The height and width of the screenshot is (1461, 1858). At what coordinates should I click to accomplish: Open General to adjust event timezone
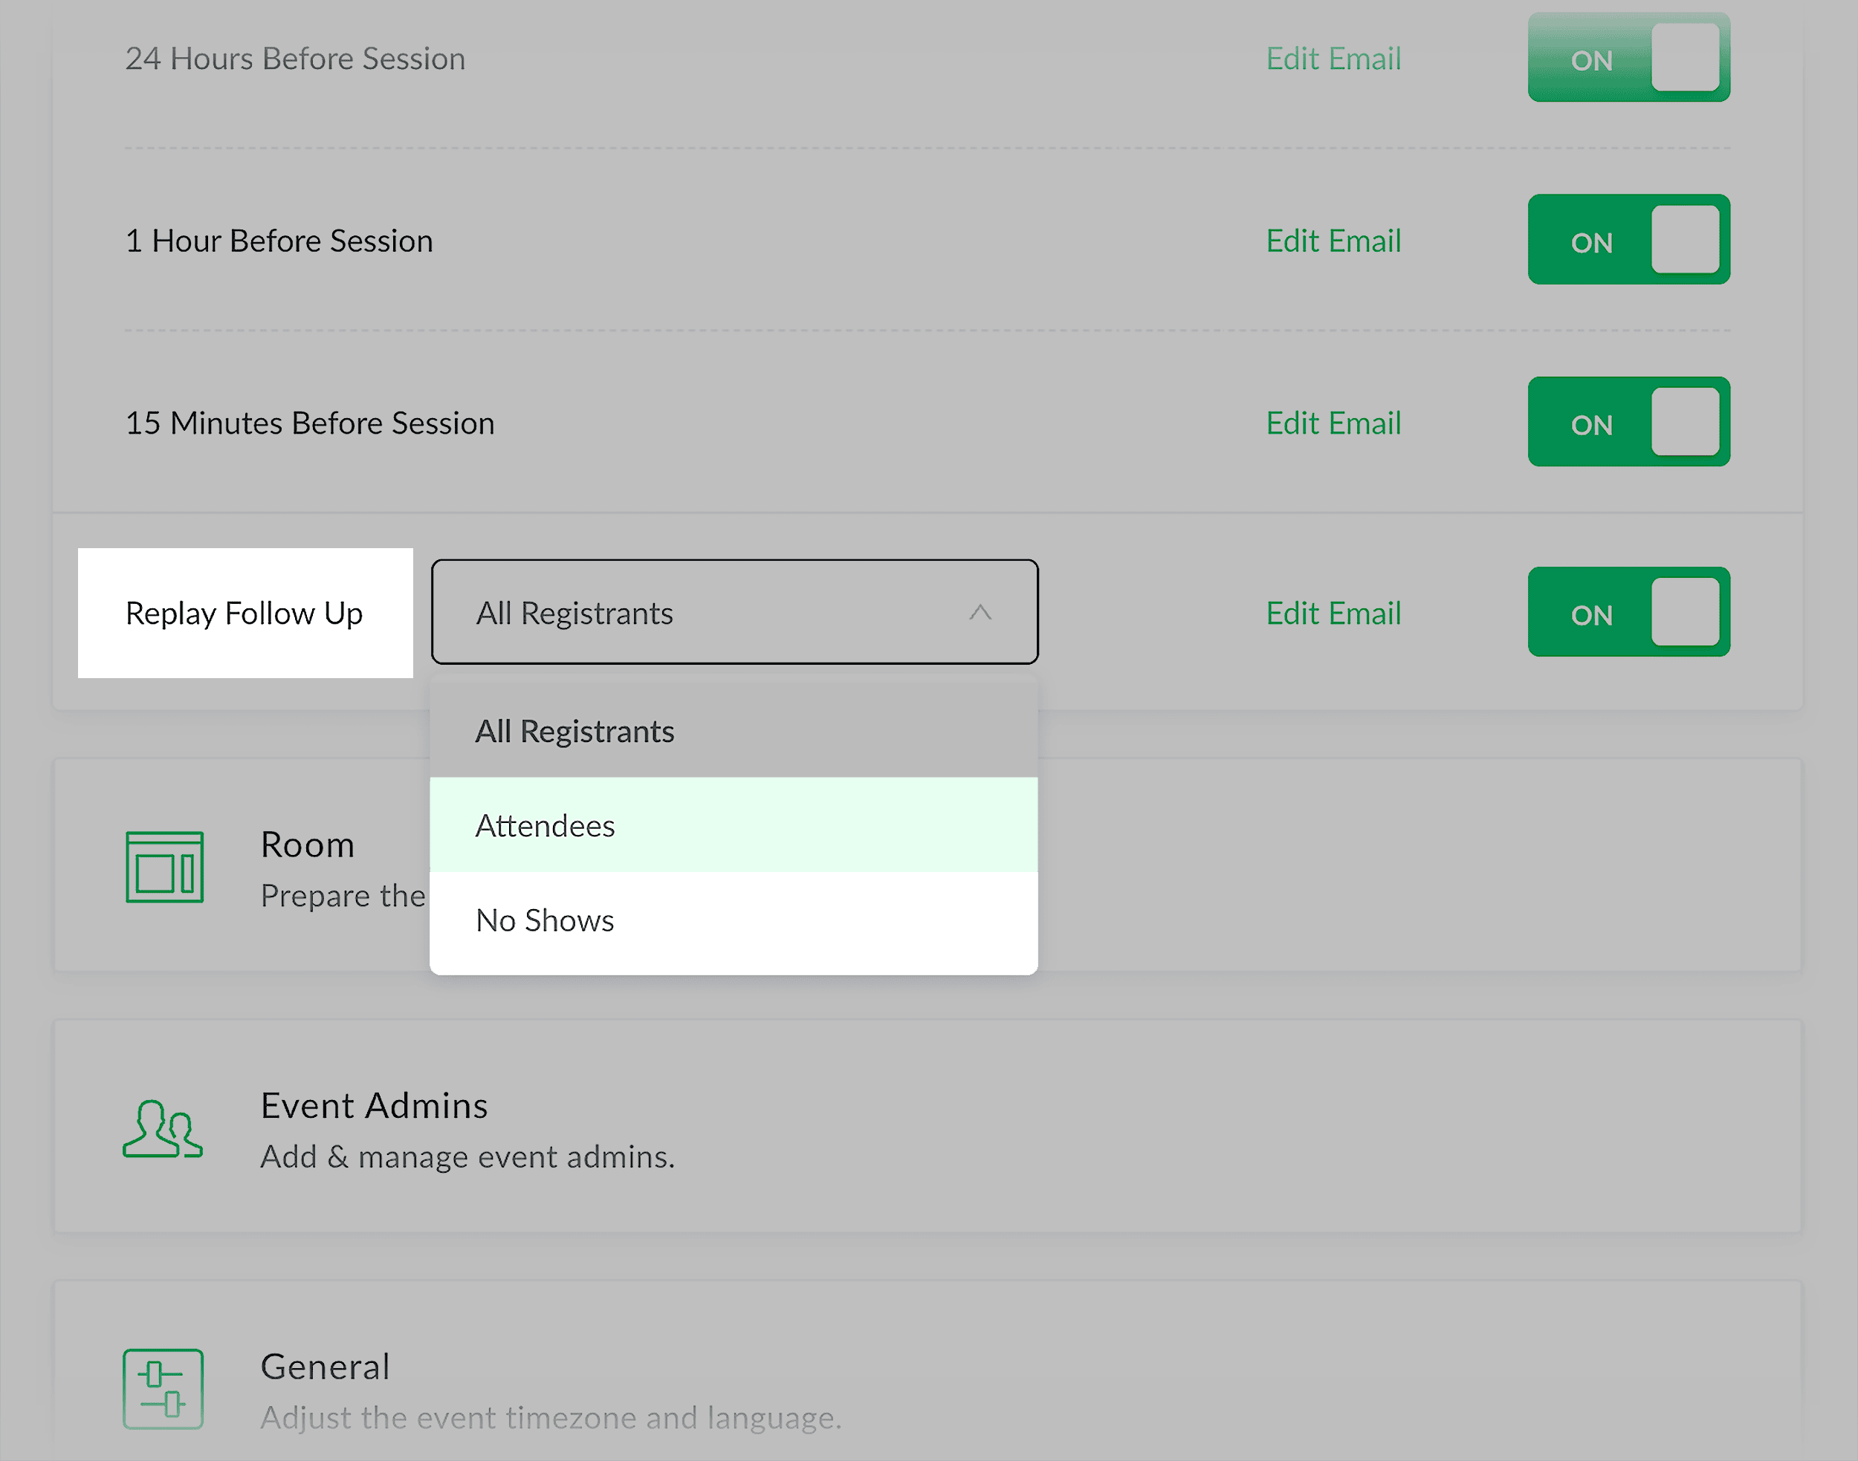point(326,1366)
